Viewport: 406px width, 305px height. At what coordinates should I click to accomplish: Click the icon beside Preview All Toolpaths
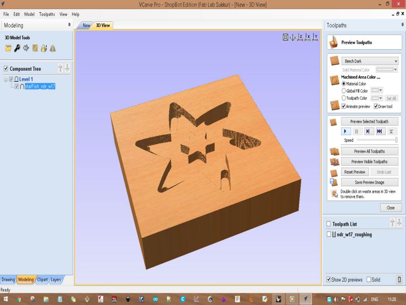[x=334, y=151]
